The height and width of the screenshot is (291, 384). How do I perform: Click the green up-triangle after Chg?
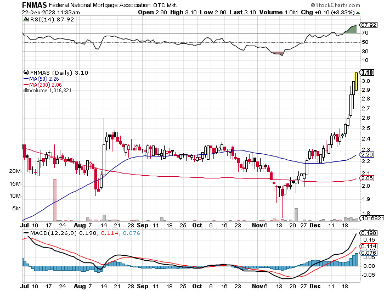358,13
